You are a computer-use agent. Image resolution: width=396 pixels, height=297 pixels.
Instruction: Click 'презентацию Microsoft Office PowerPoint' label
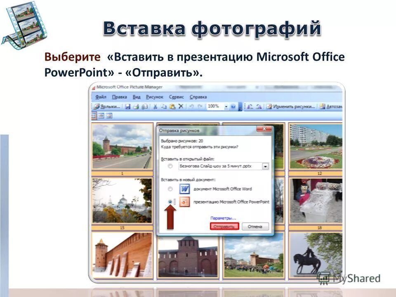pyautogui.click(x=231, y=202)
